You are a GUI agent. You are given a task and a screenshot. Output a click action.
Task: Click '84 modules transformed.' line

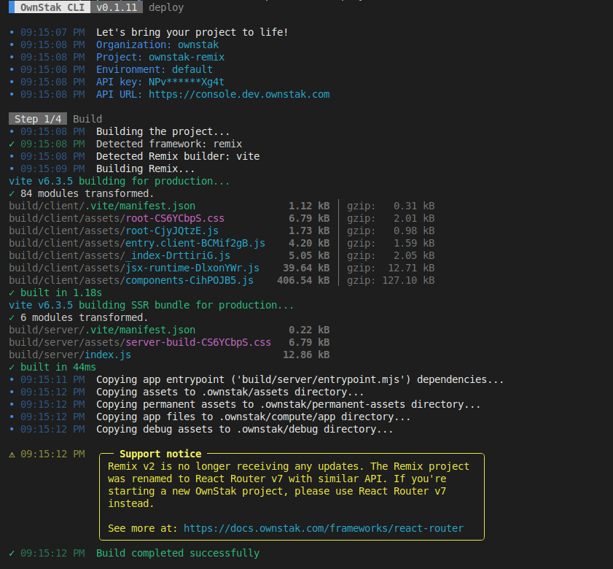(x=87, y=194)
